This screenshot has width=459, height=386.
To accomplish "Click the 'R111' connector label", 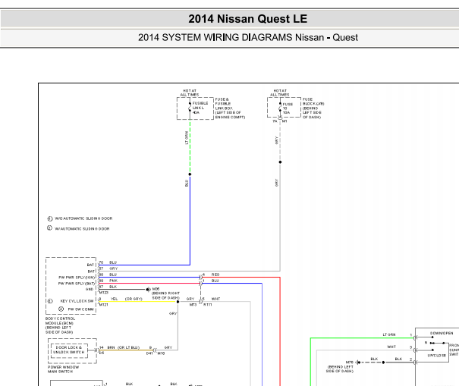I will [x=208, y=305].
